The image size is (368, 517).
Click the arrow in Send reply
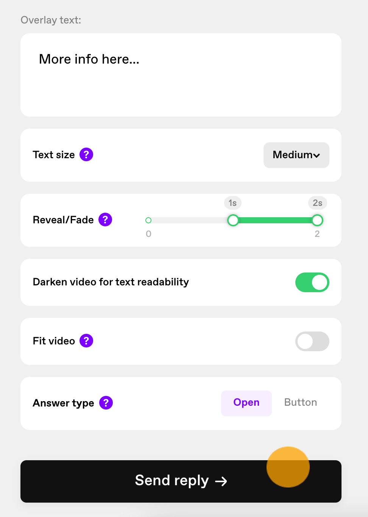(x=221, y=481)
